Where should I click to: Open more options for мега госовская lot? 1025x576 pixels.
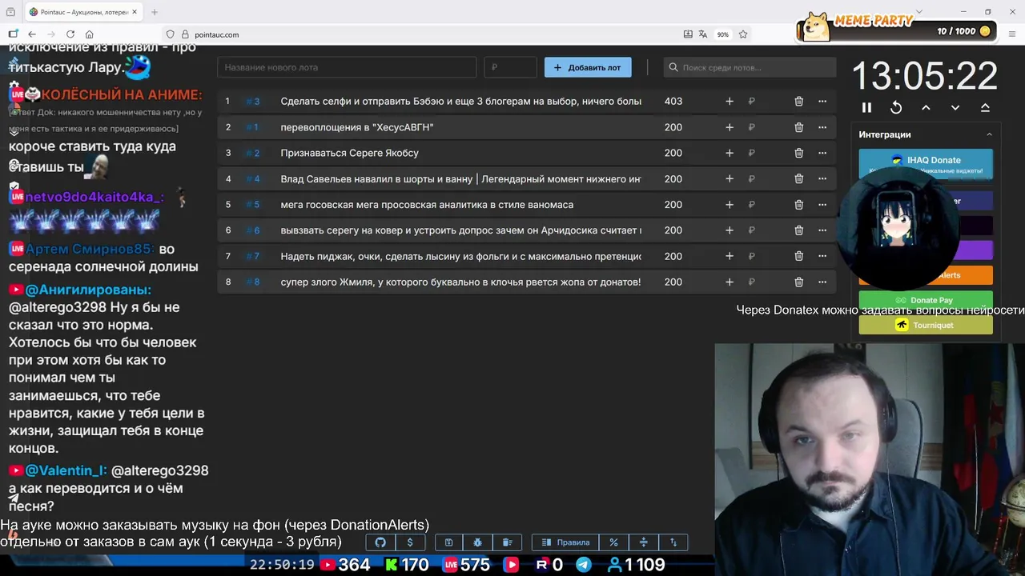(x=822, y=205)
